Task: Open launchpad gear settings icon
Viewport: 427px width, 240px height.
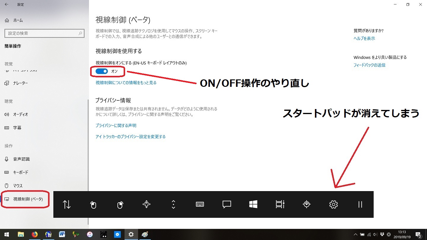Action: click(x=334, y=204)
